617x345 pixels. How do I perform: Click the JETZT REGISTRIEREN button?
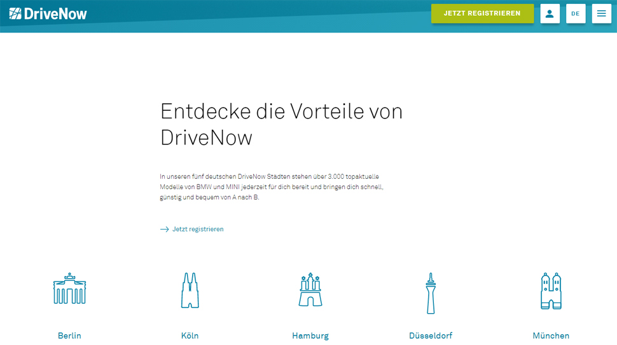[x=482, y=13]
